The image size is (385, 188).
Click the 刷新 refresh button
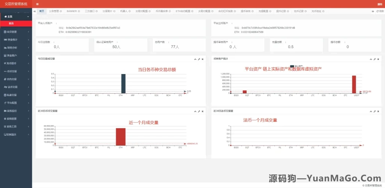click(380, 11)
